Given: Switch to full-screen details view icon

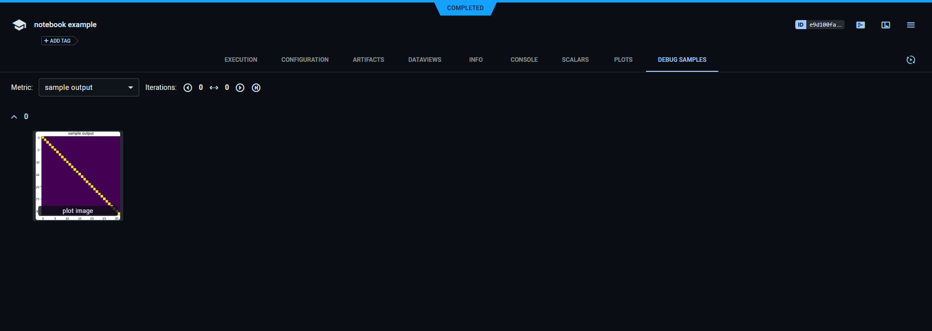Looking at the screenshot, I should (885, 25).
